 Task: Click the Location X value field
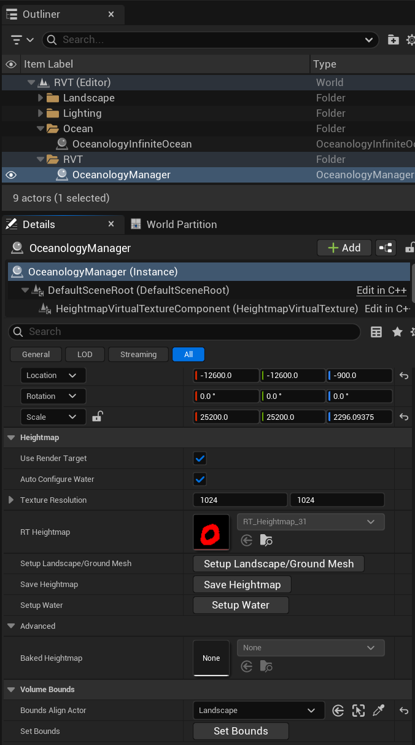[226, 376]
